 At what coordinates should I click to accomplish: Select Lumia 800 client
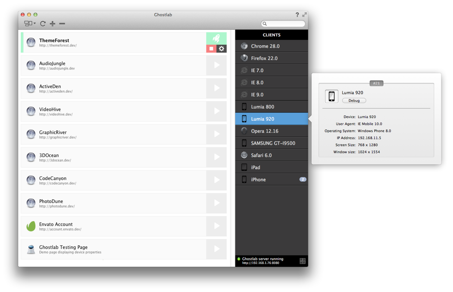click(272, 107)
